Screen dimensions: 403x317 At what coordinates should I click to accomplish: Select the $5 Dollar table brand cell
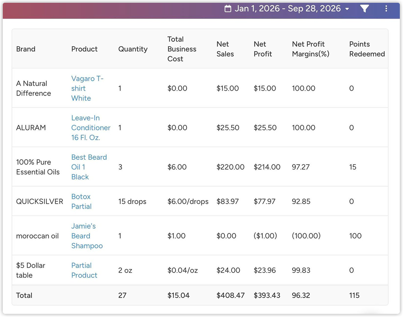31,270
